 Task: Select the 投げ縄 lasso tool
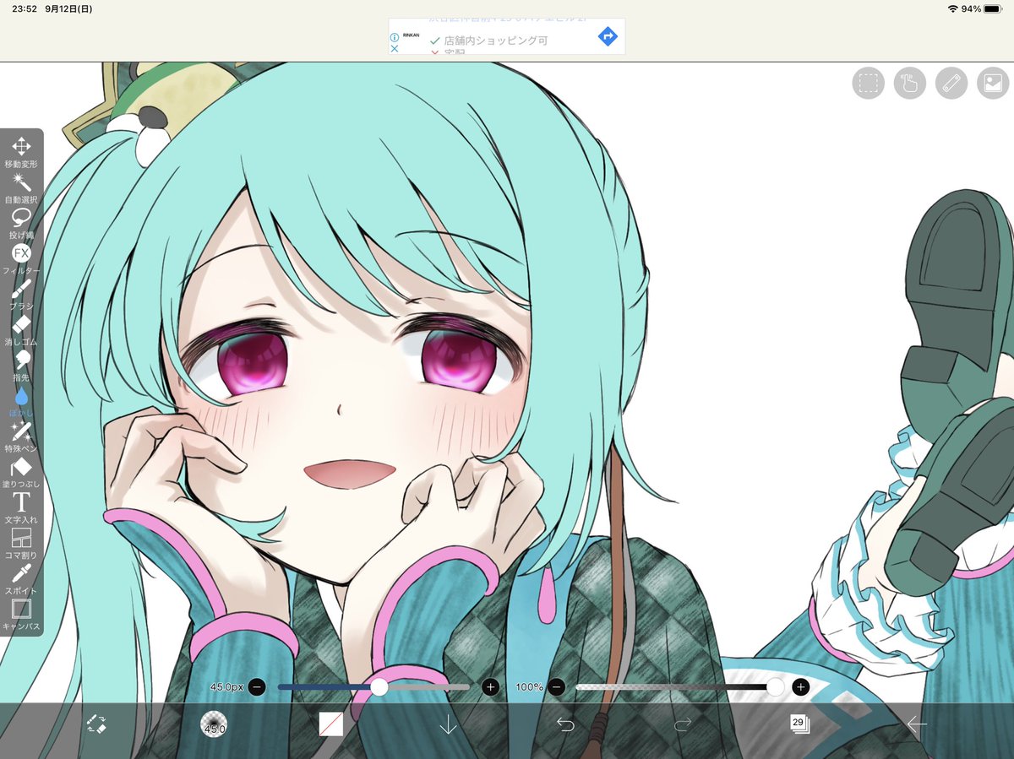(x=21, y=224)
